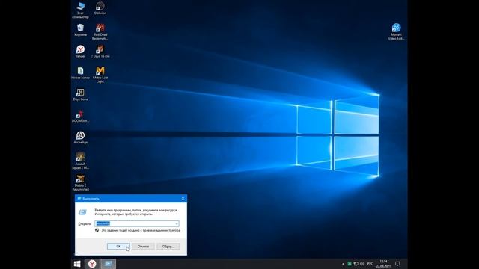The width and height of the screenshot is (479, 269).
Task: Open Yandex browser from the taskbar
Action: pos(92,264)
